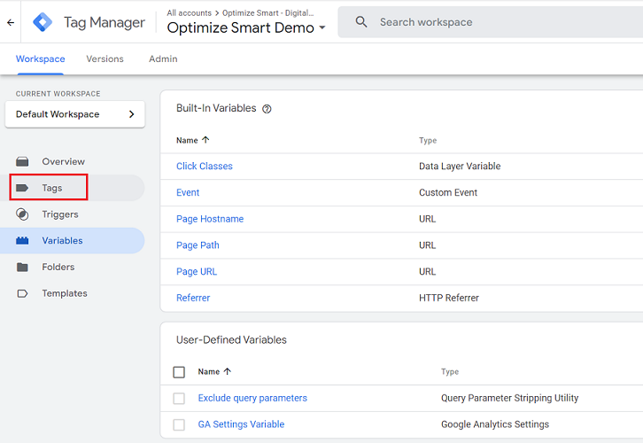Open the Built-In Variables help icon
The height and width of the screenshot is (443, 643).
tap(267, 109)
